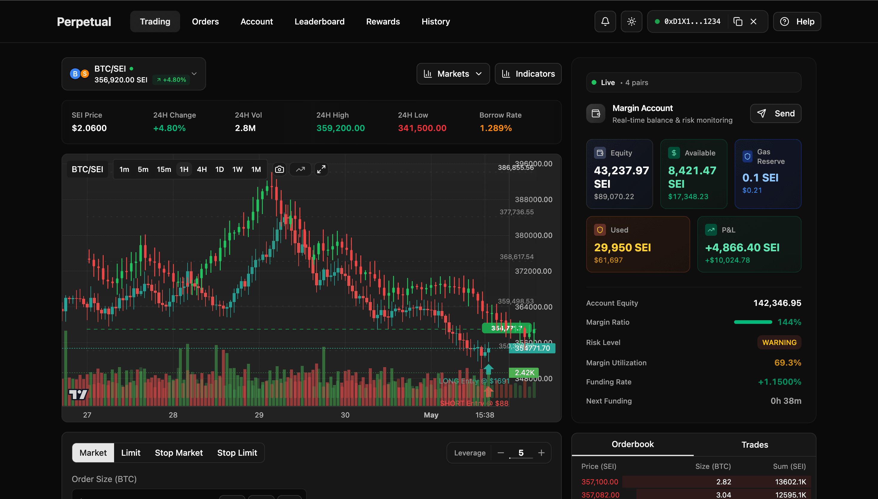Click the Gas Reserve shield icon
The height and width of the screenshot is (499, 878).
(x=748, y=157)
